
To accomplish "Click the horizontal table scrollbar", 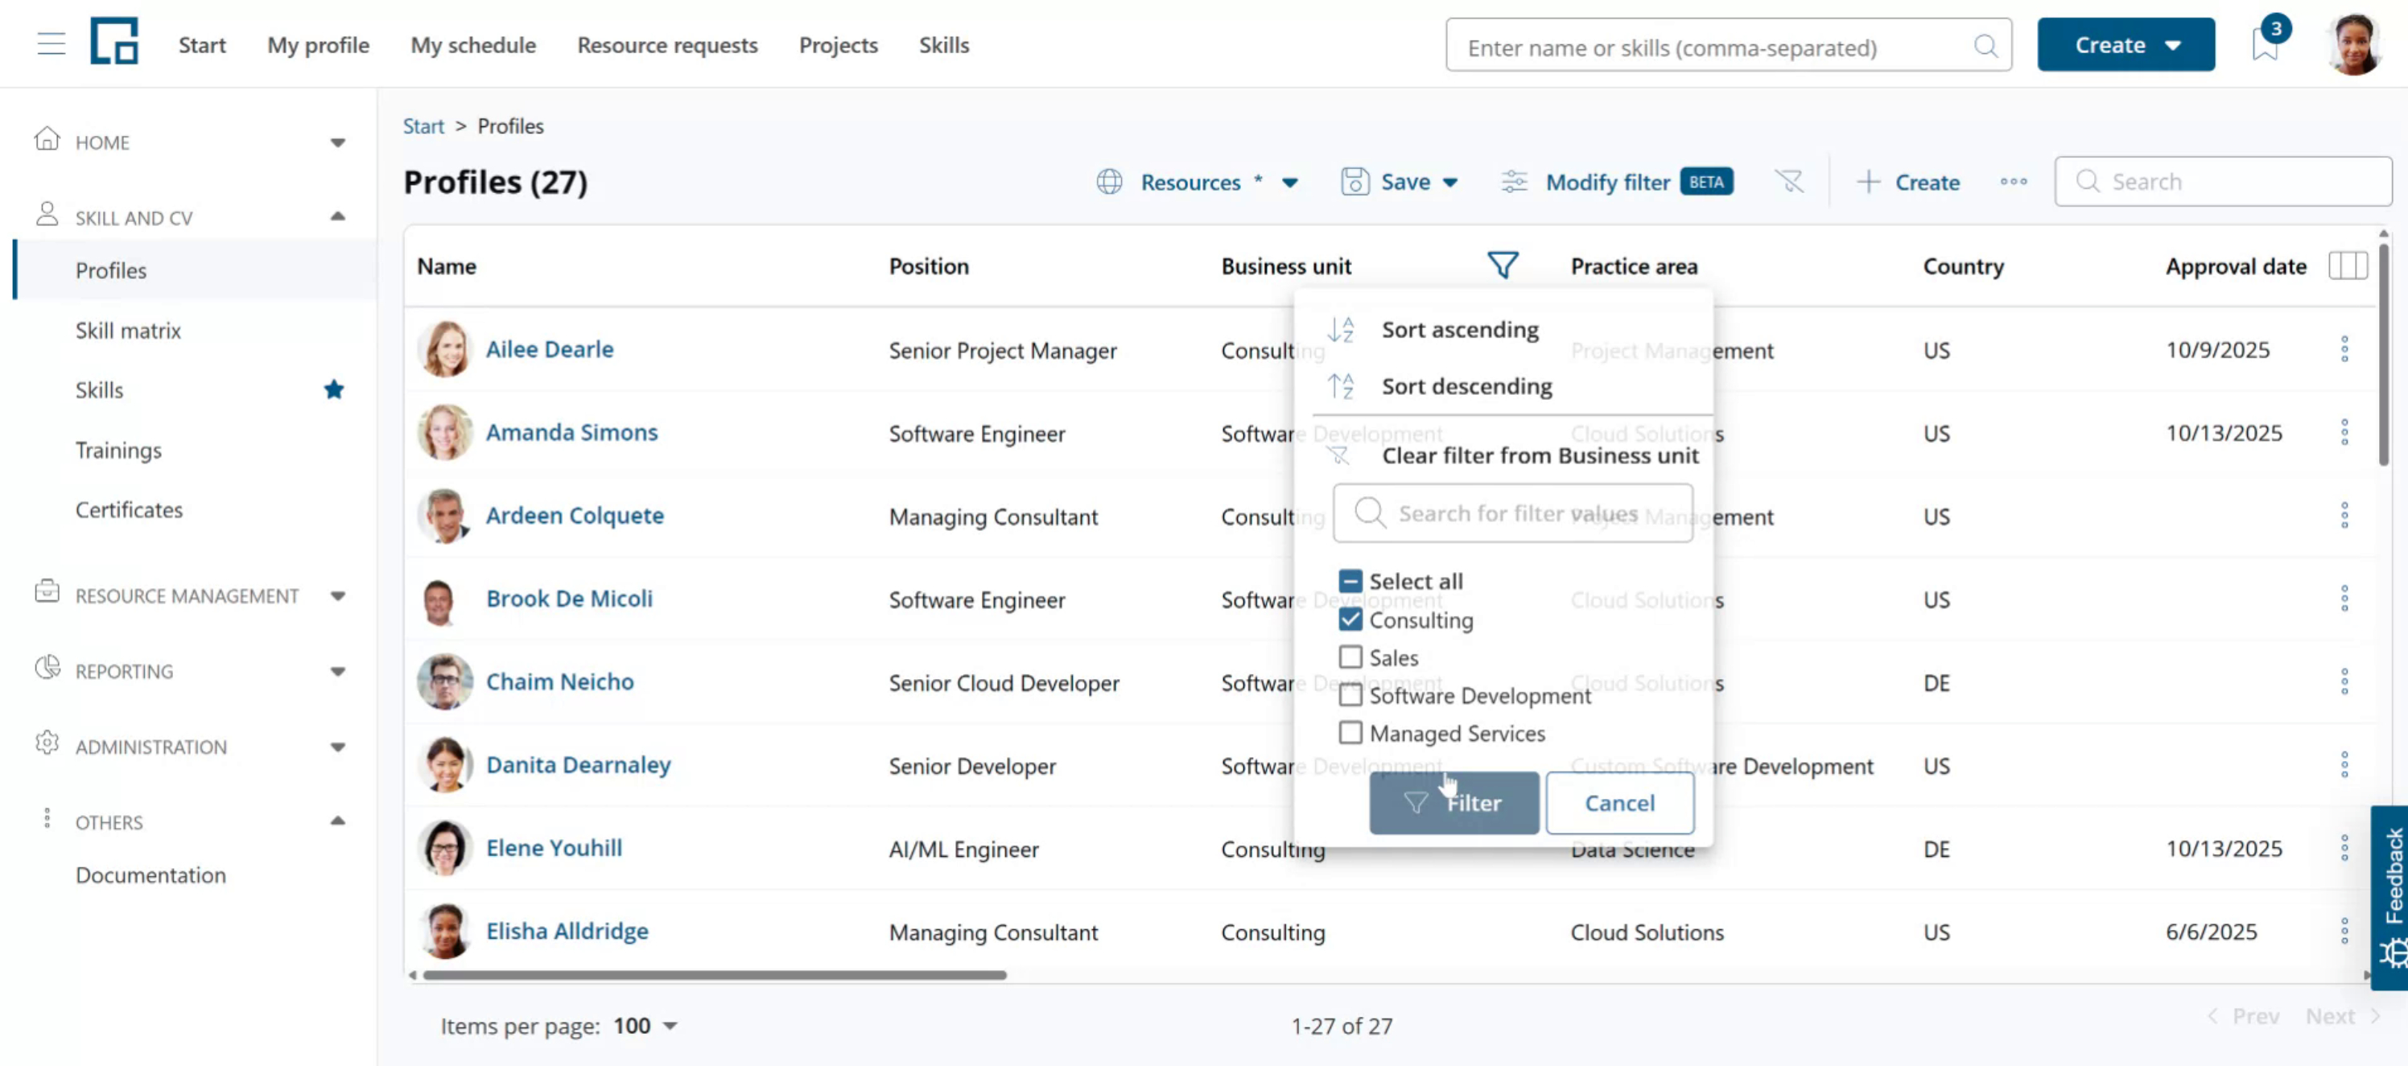I will (x=714, y=974).
